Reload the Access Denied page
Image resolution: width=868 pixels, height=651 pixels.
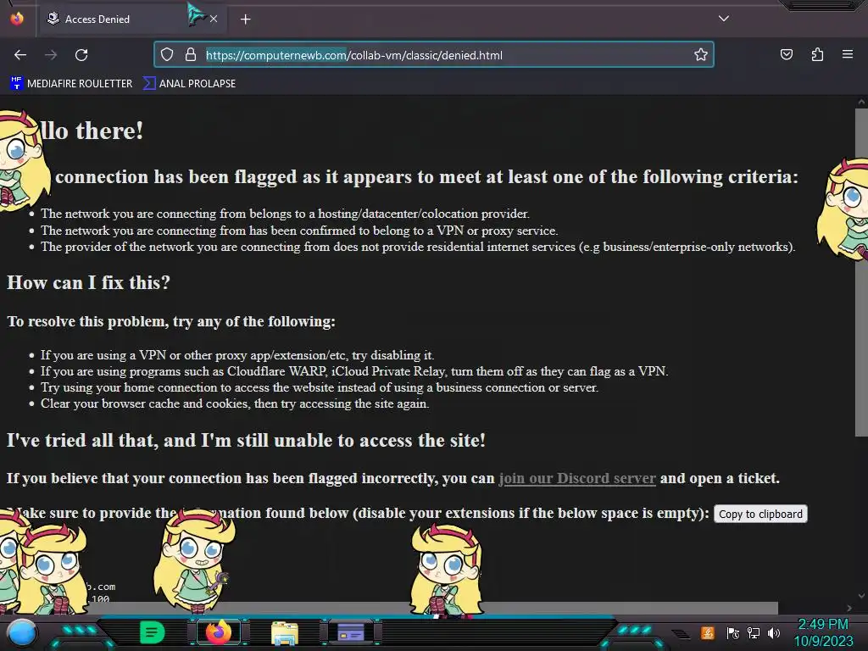pos(81,55)
